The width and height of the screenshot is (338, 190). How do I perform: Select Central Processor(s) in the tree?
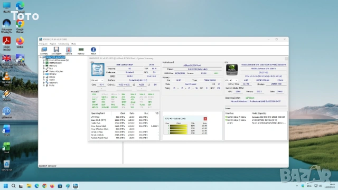tap(59, 60)
